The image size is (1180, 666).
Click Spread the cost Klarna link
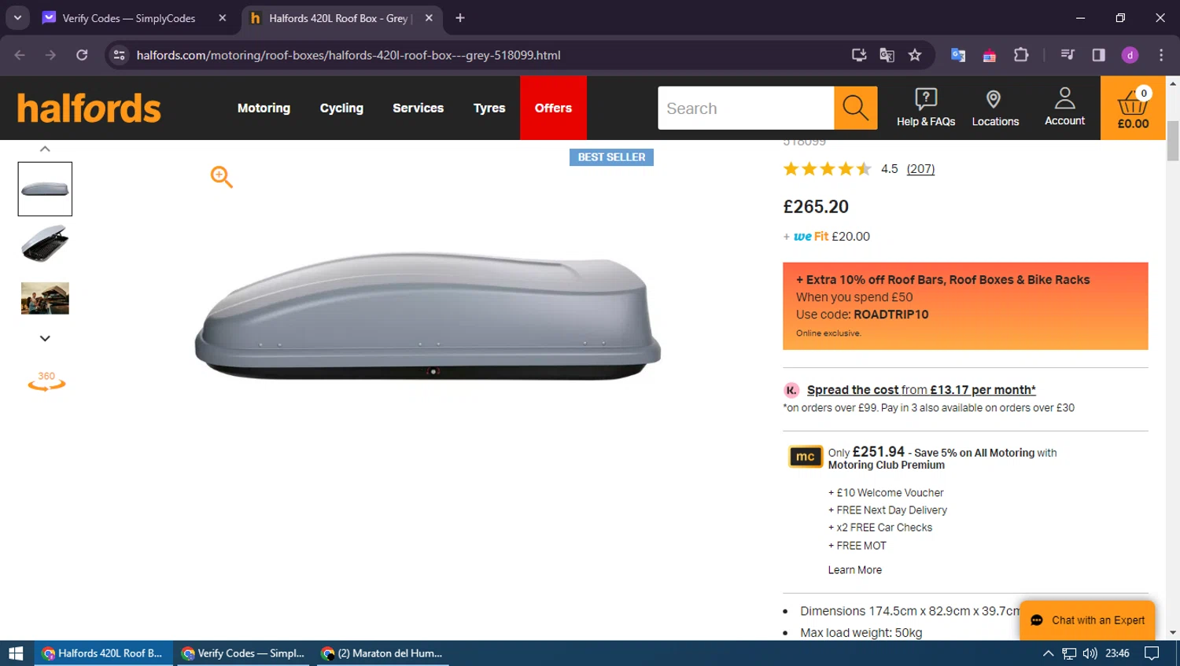[921, 390]
